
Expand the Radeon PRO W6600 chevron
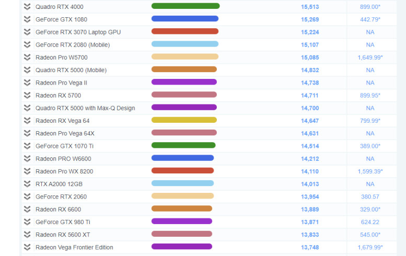click(x=27, y=159)
